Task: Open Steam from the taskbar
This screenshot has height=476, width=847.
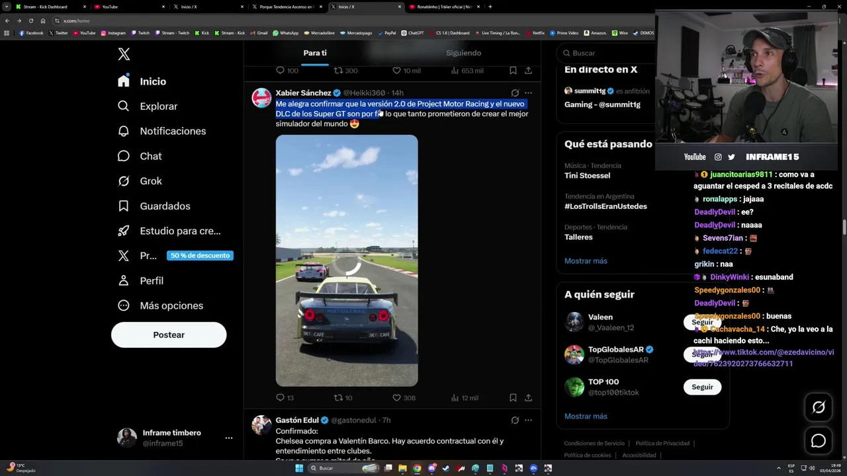Action: pos(446,468)
